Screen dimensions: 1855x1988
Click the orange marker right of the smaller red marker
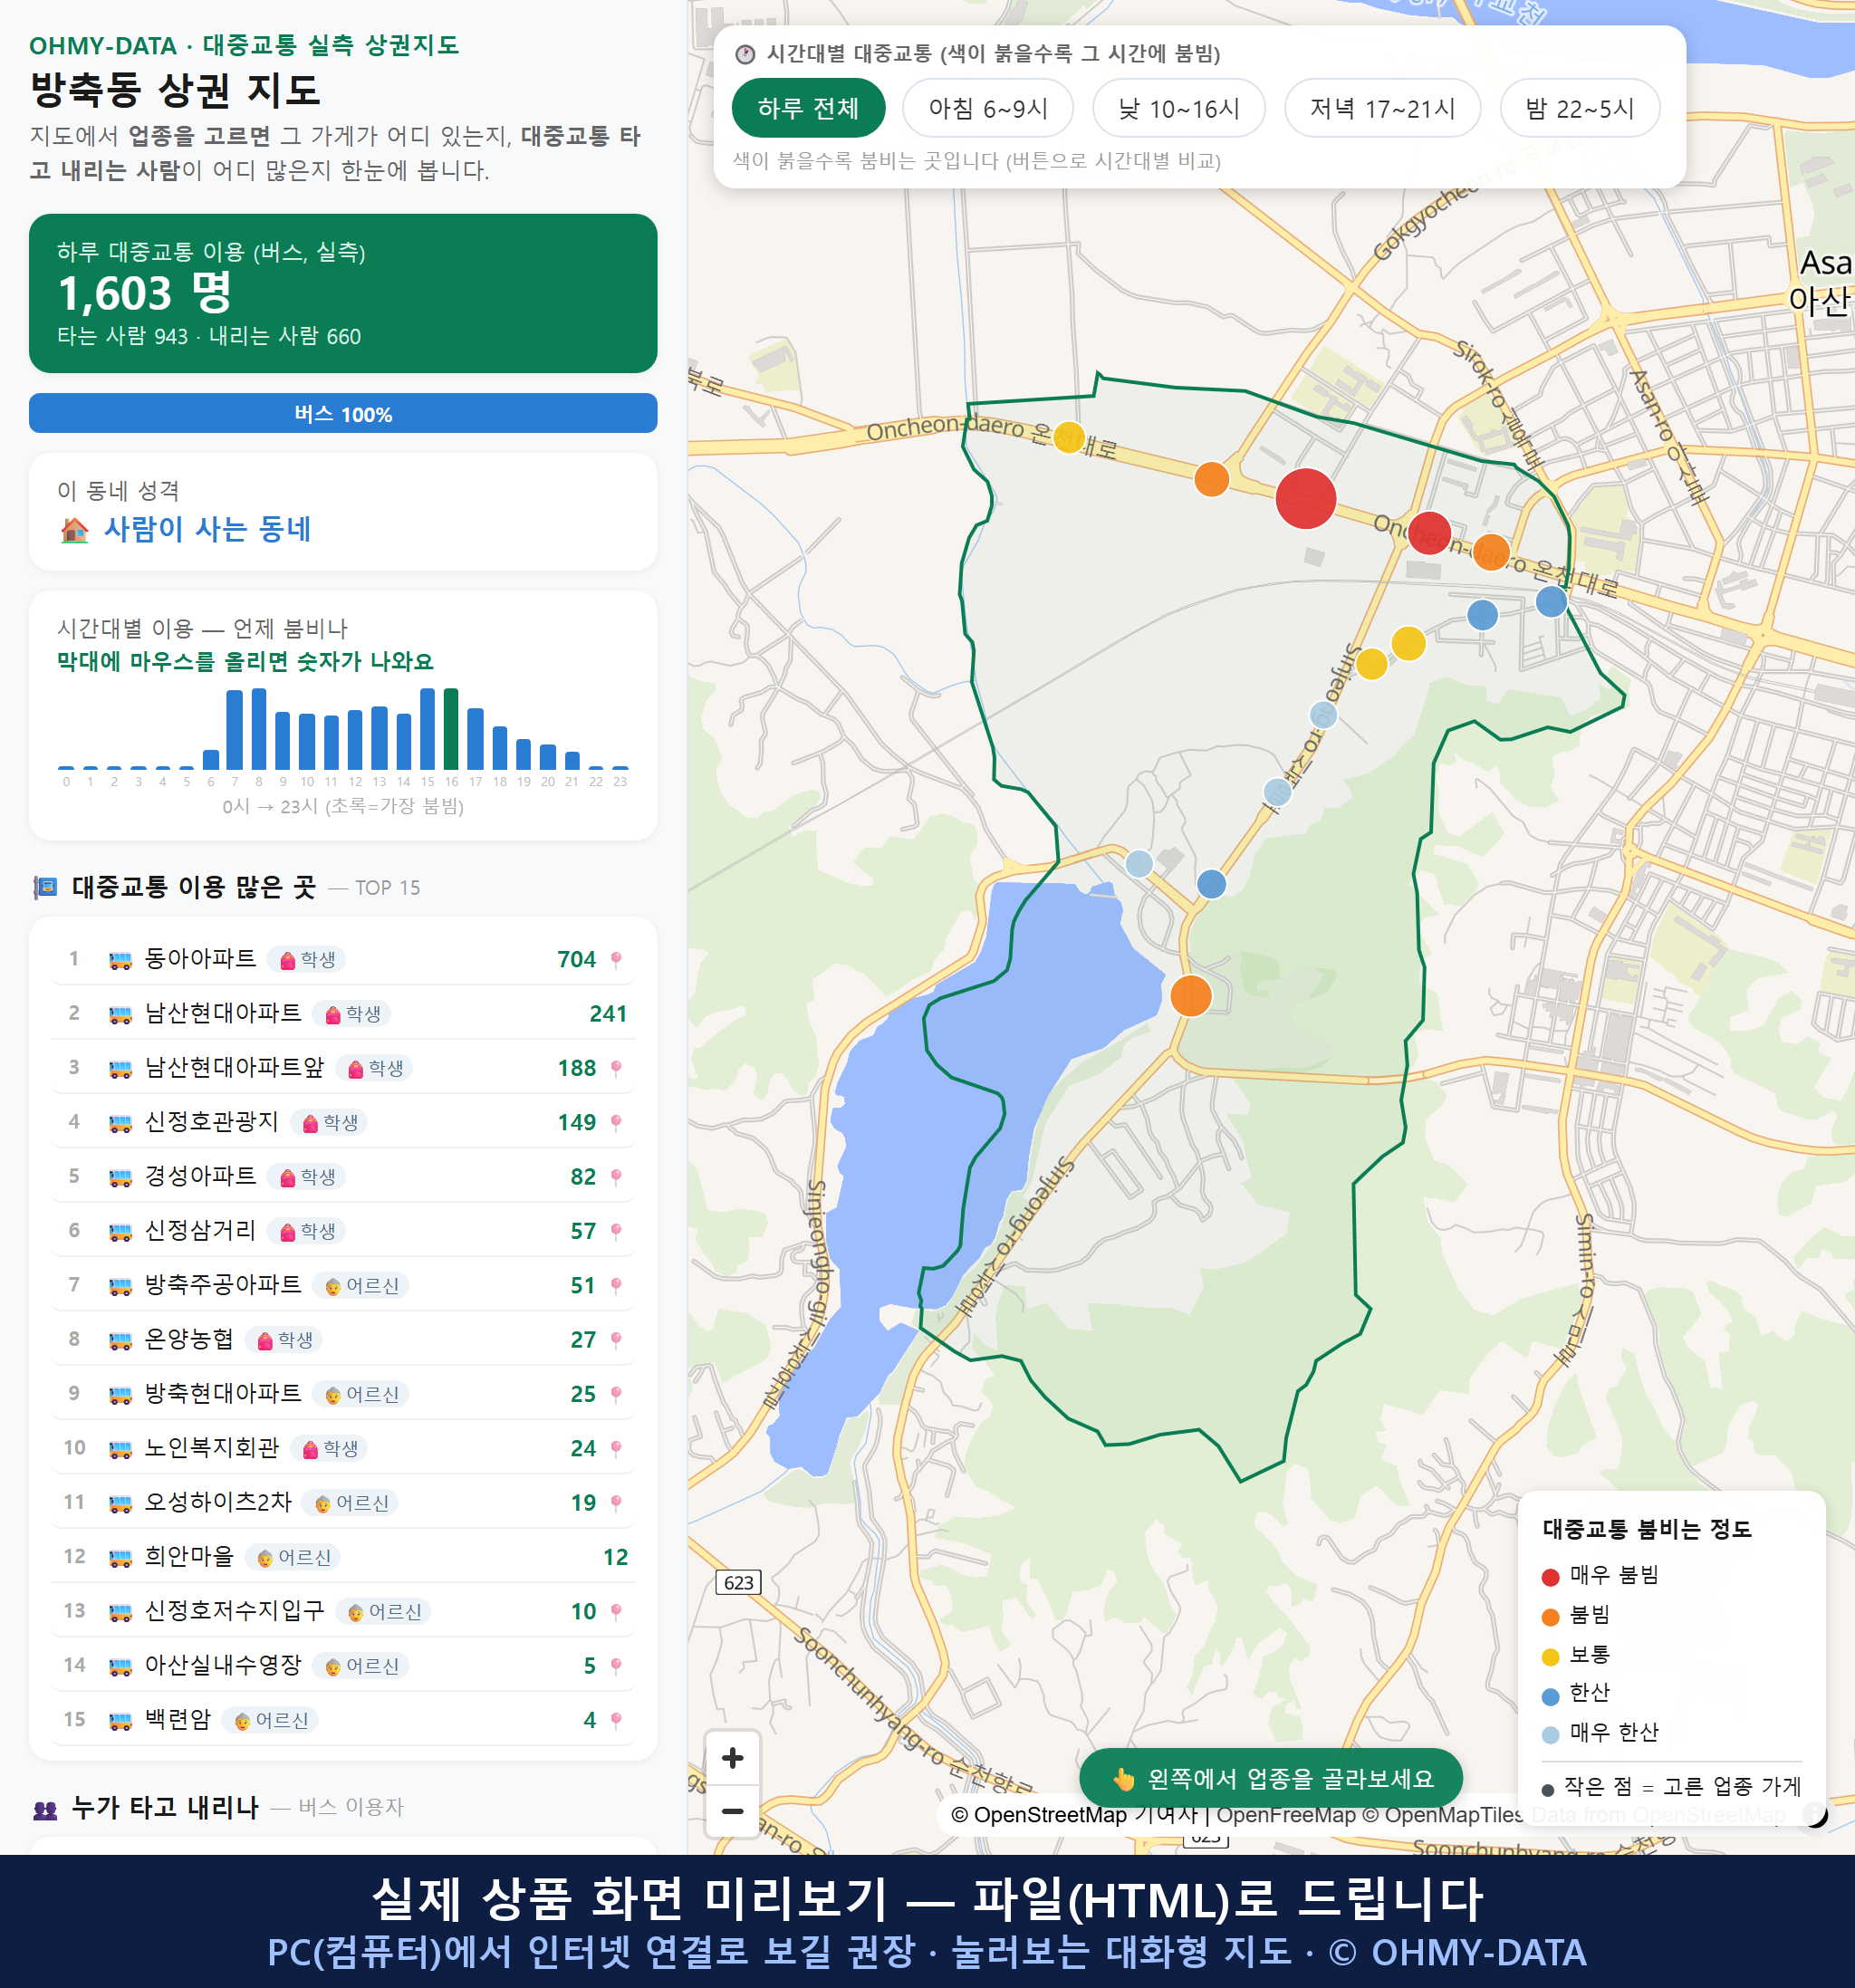pos(1491,552)
